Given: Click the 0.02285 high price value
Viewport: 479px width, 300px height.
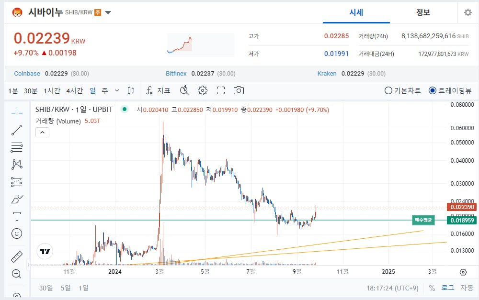Looking at the screenshot, I should (336, 36).
